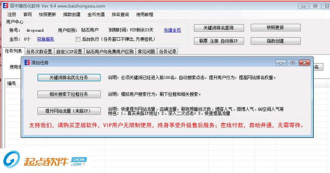Click the 相关搜索下拉框任务 button
Viewport: 330px width, 173px height.
tap(69, 94)
